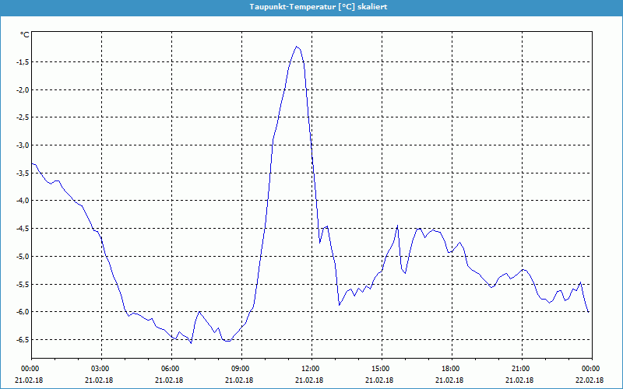
Task: Click the 22.02.18 date label
Action: (590, 380)
